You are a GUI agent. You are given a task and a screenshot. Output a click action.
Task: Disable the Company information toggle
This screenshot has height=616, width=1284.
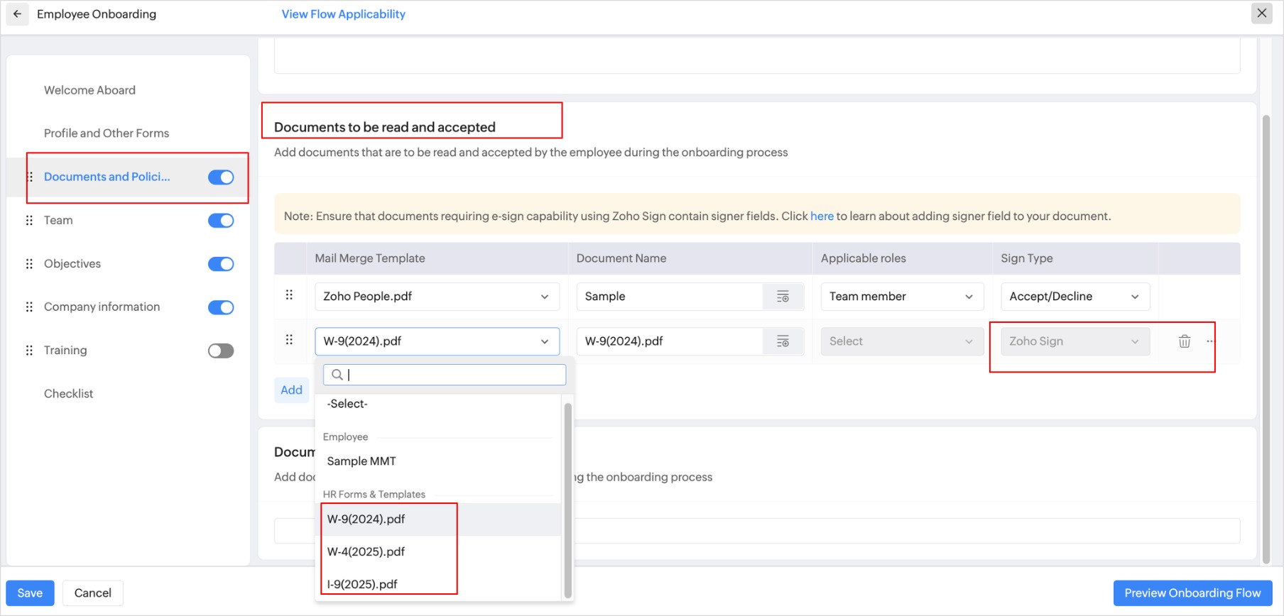click(221, 307)
